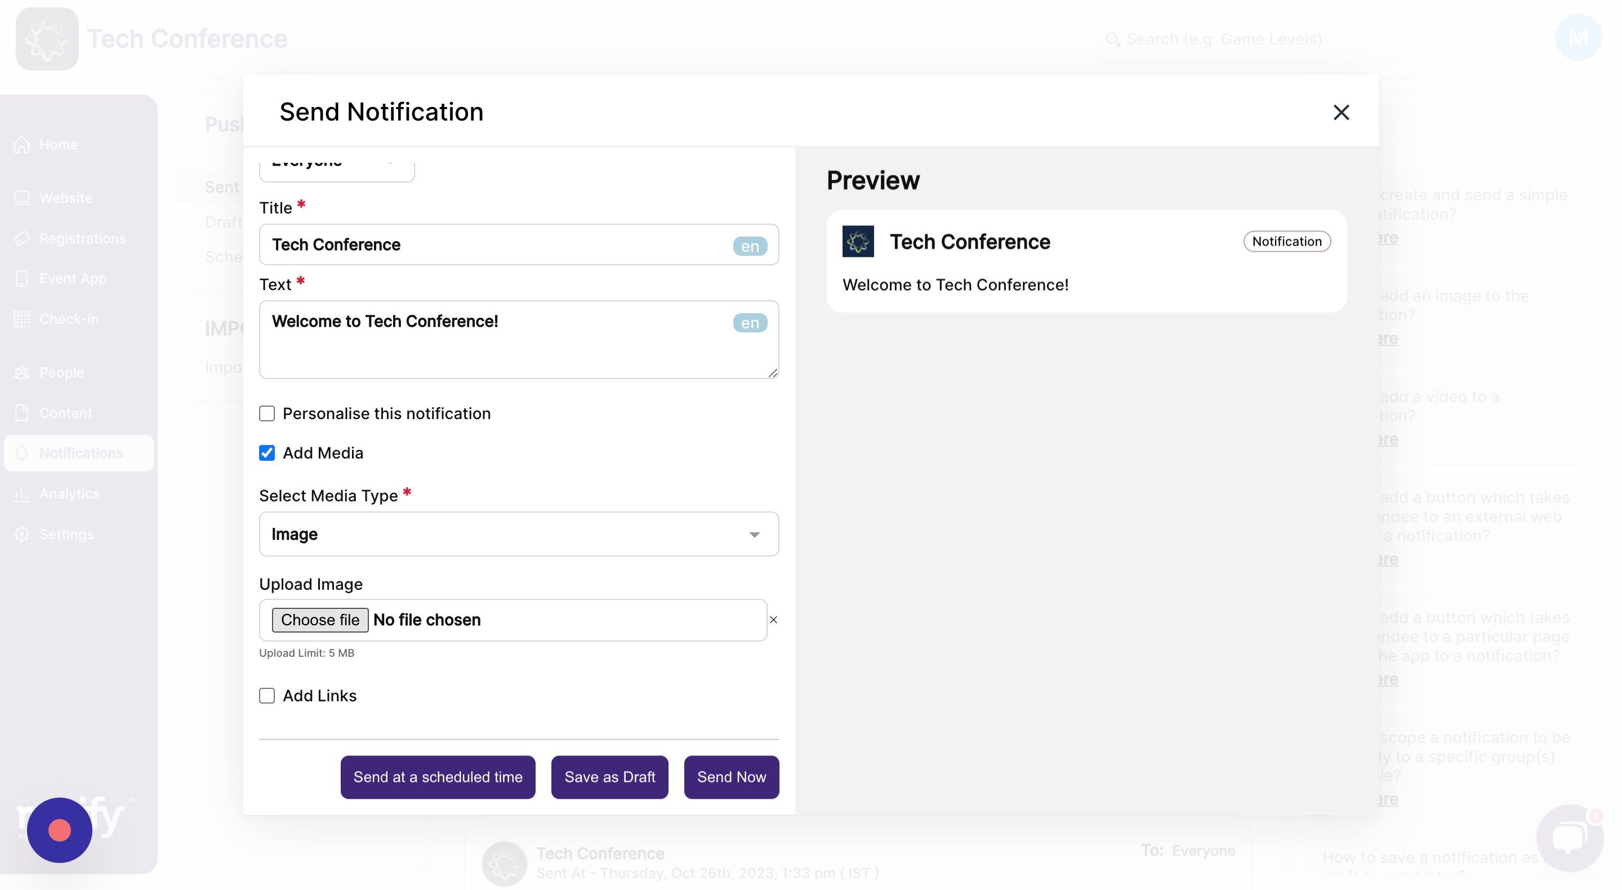Click the red record button
The image size is (1622, 890).
point(60,830)
